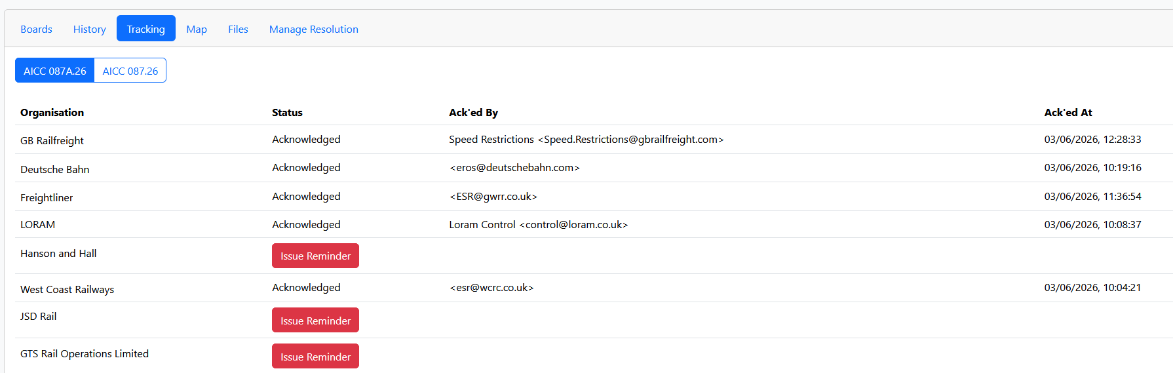Click Acknowledged status for Freightliner
The height and width of the screenshot is (373, 1173).
click(x=306, y=196)
